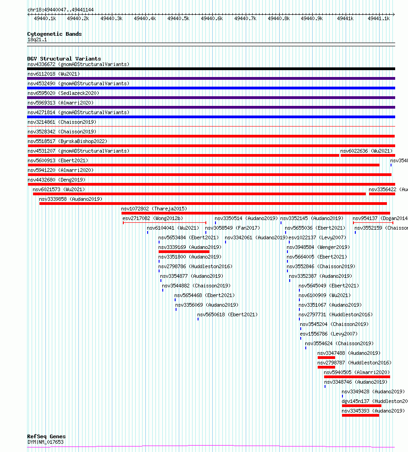This screenshot has width=408, height=452.
Task: Click the 49441k ruler tick label
Action: pos(345,19)
